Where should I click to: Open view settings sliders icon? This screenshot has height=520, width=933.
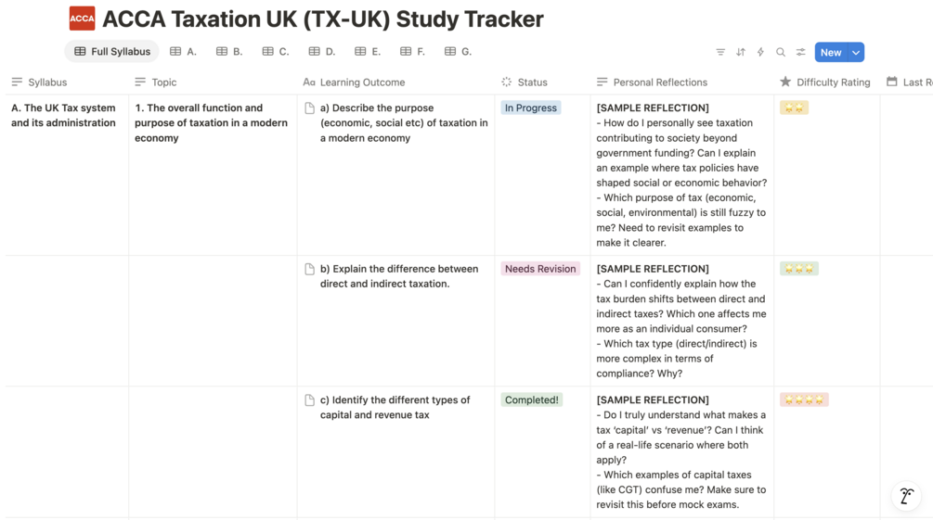point(800,53)
